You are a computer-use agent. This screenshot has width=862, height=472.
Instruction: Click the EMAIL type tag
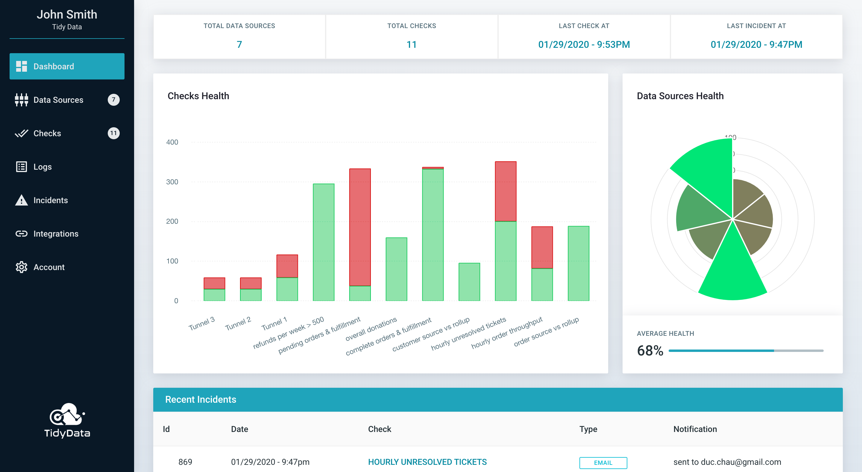(x=603, y=463)
